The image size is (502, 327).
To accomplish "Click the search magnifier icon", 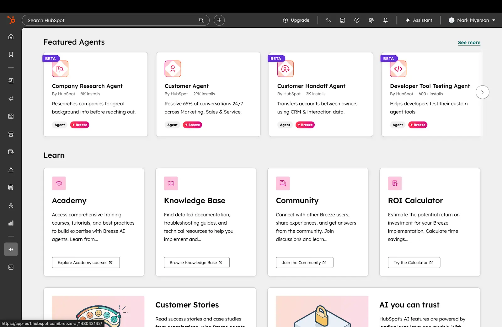I will (x=201, y=20).
